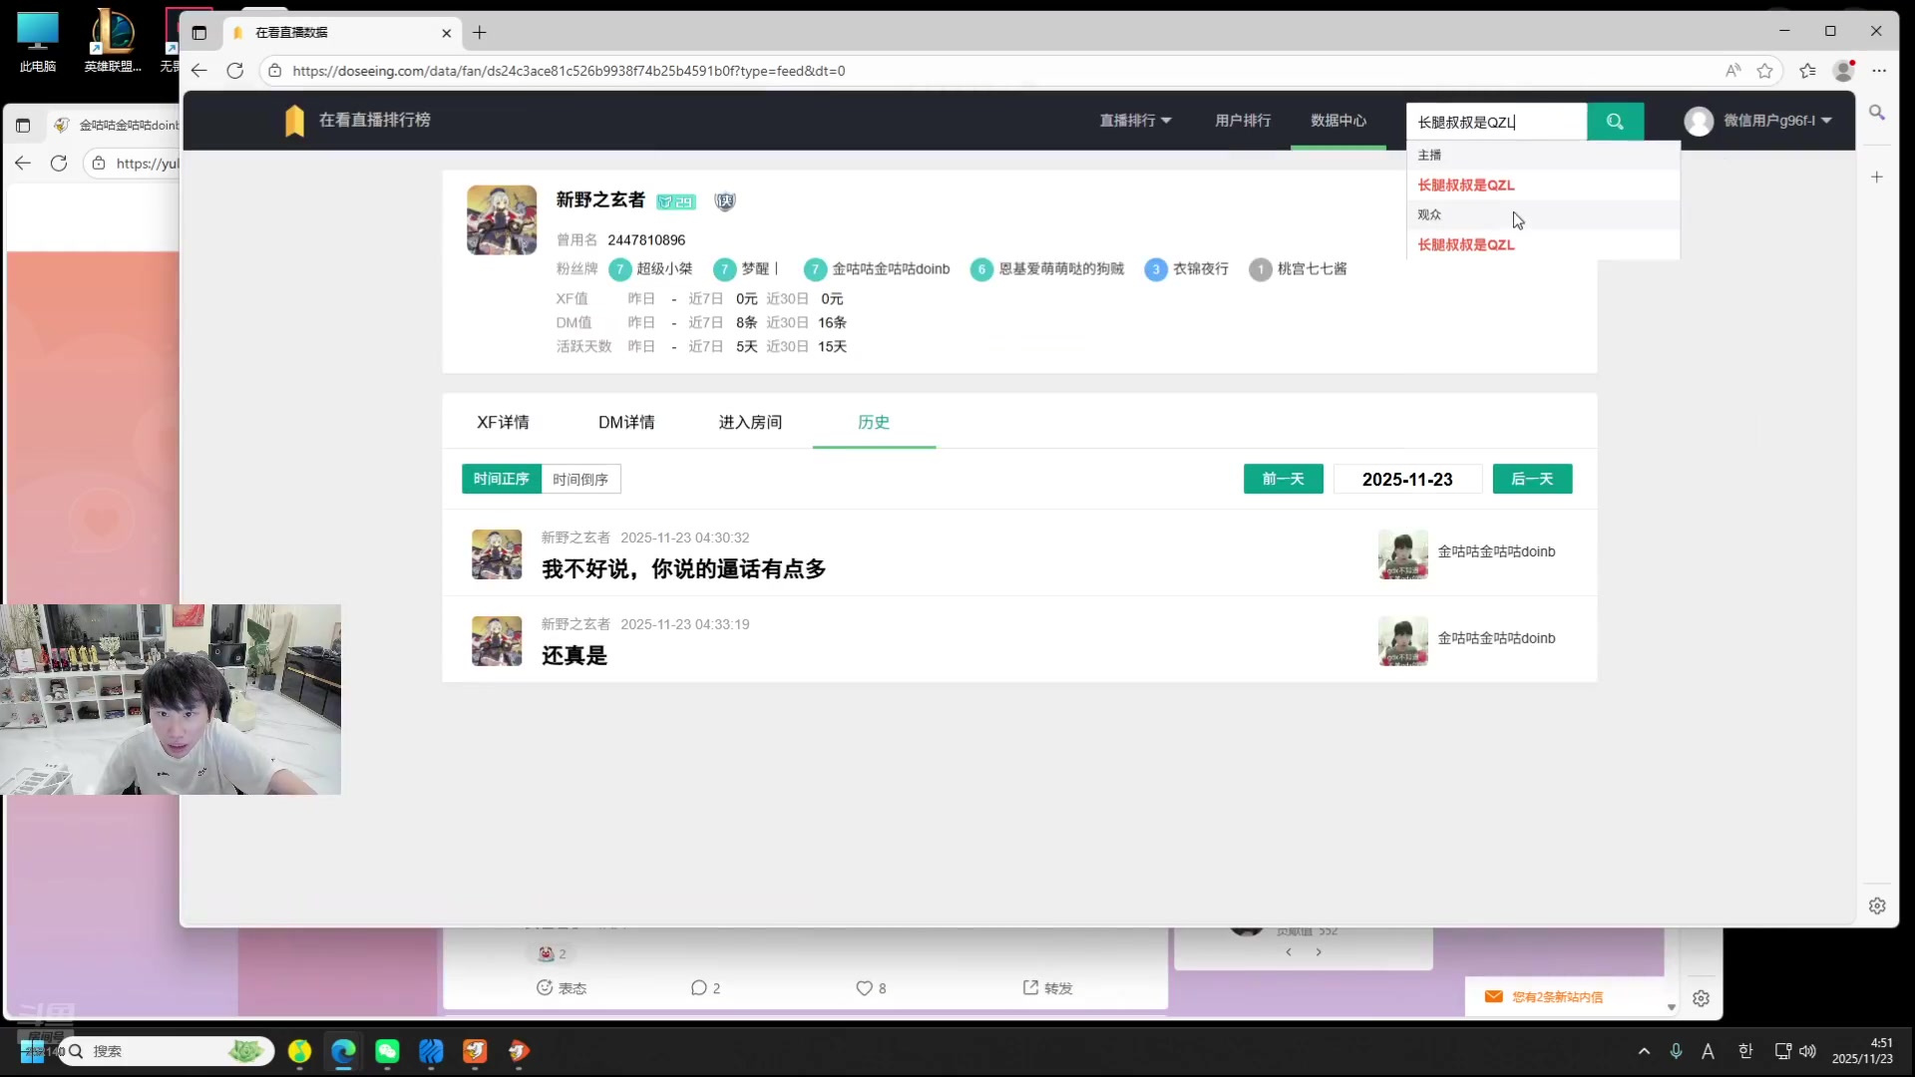Select the 时间正序 sort option
1915x1077 pixels.
(501, 479)
